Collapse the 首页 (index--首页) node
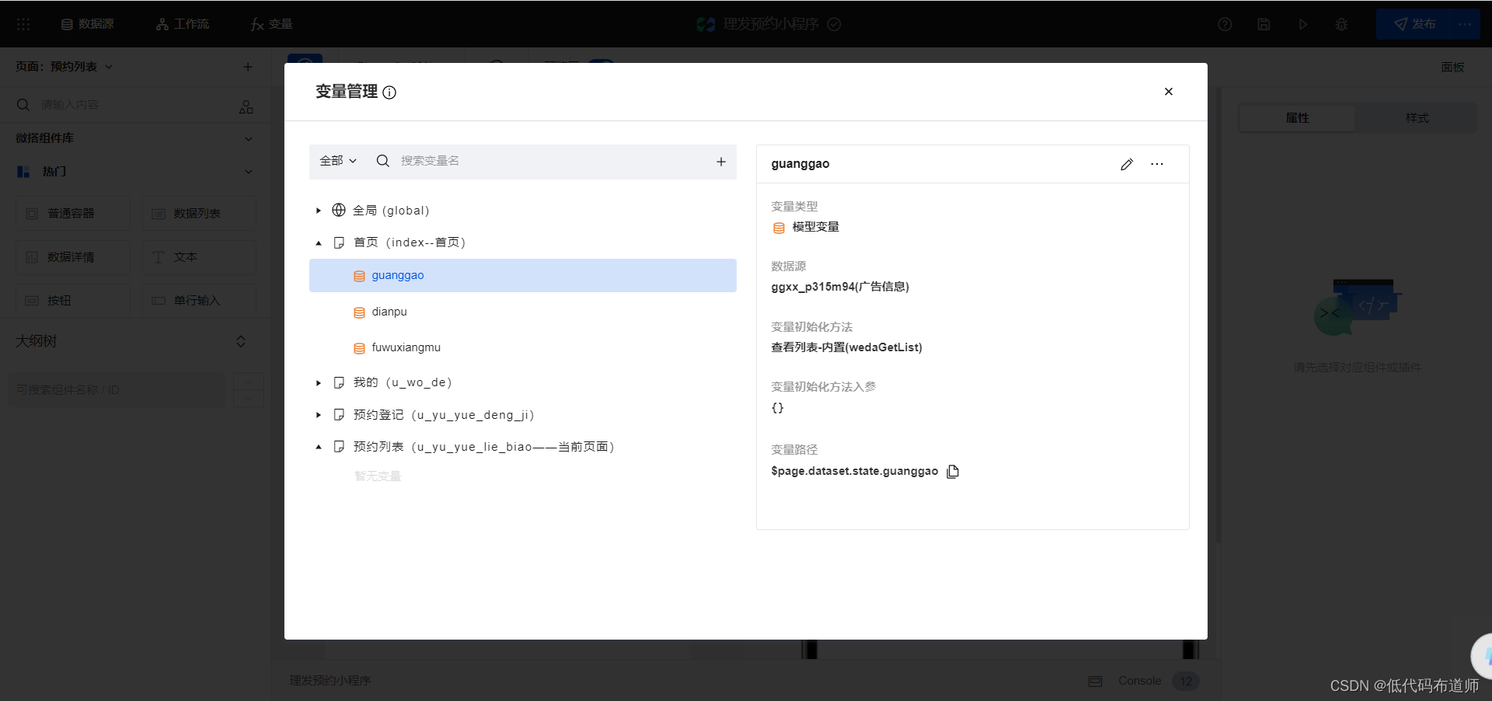The height and width of the screenshot is (701, 1492). click(x=319, y=243)
